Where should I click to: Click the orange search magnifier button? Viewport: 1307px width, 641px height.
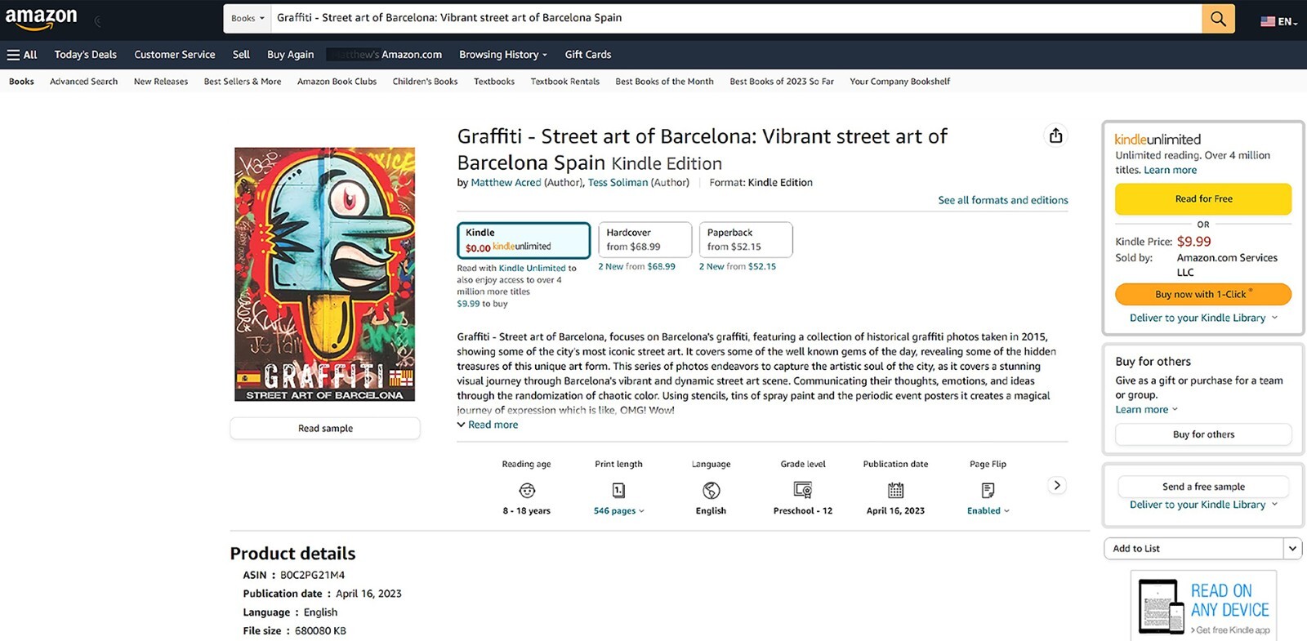tap(1217, 18)
